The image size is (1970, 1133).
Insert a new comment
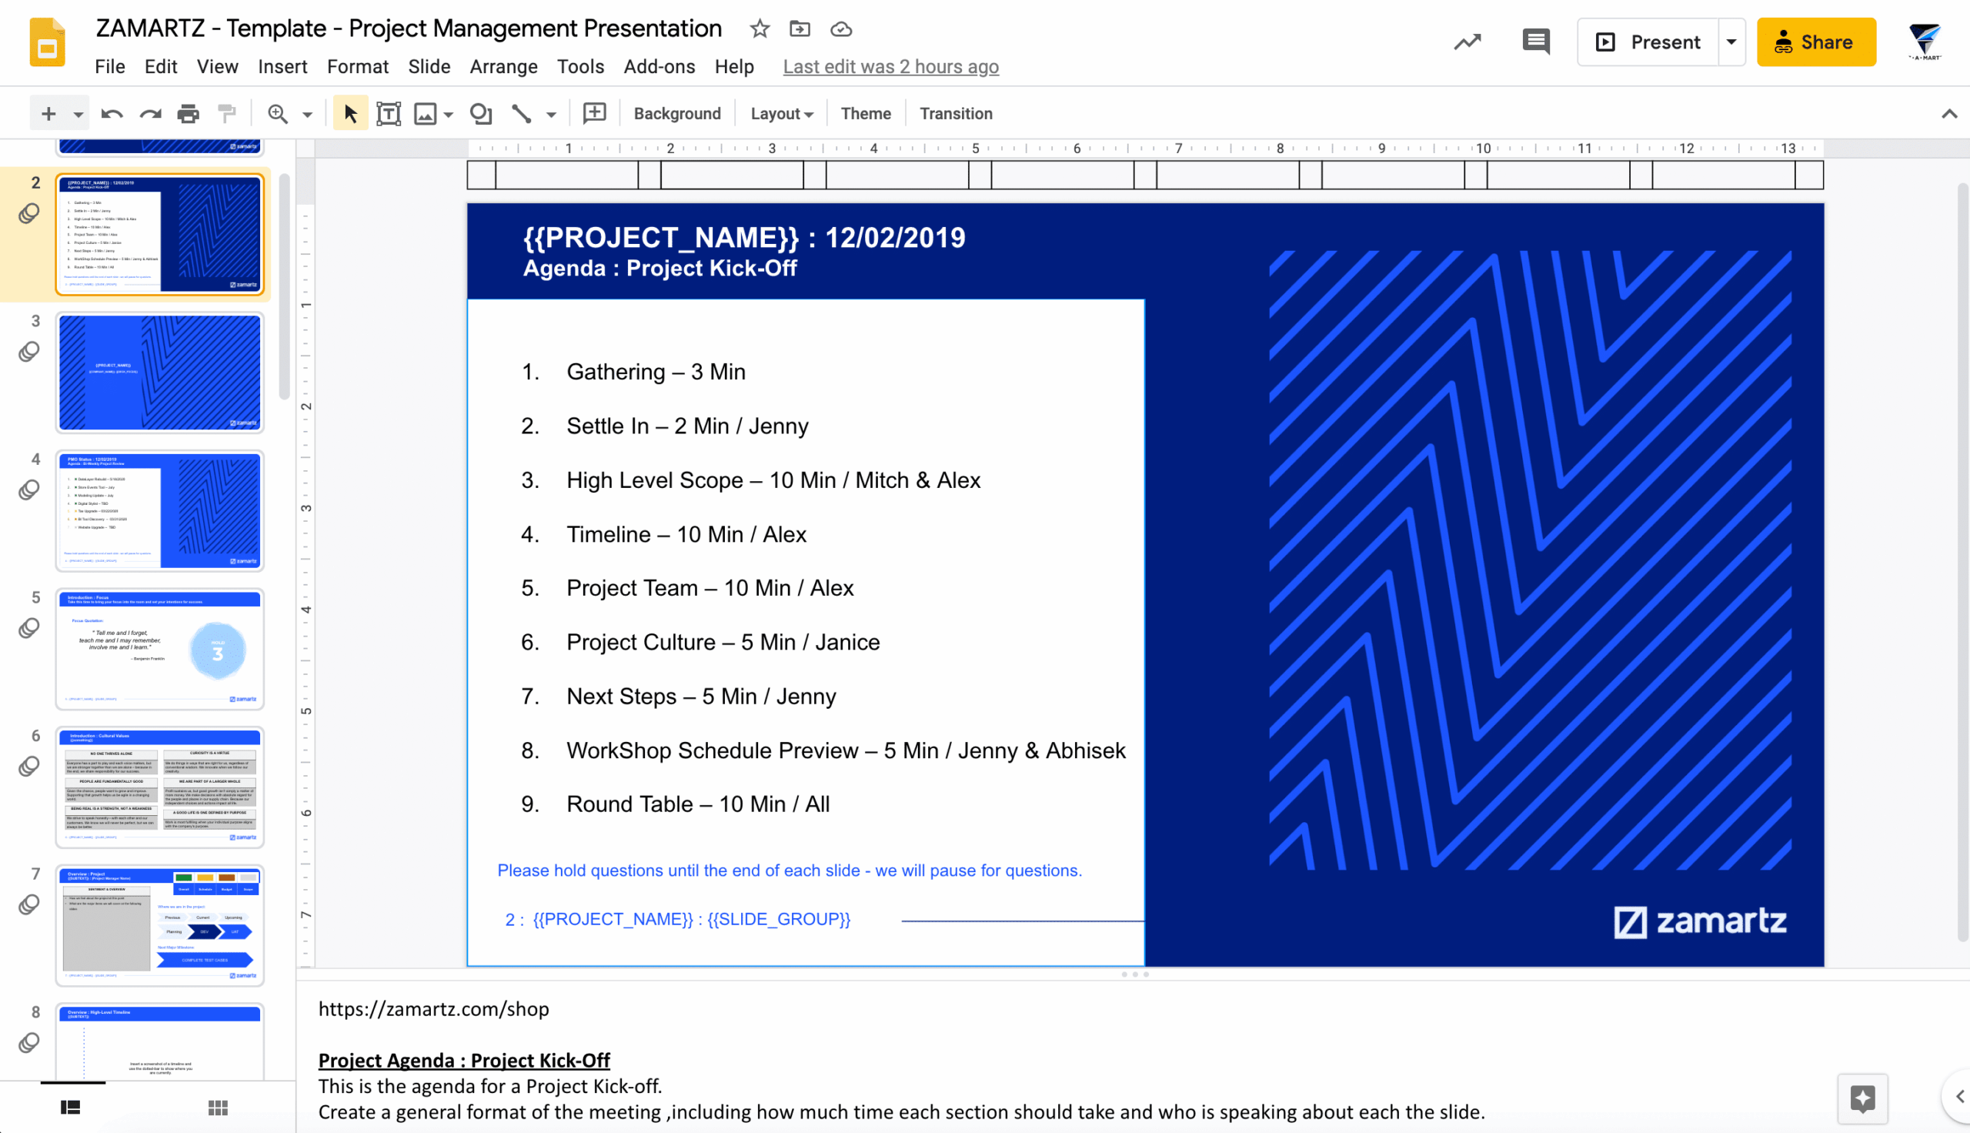coord(594,113)
